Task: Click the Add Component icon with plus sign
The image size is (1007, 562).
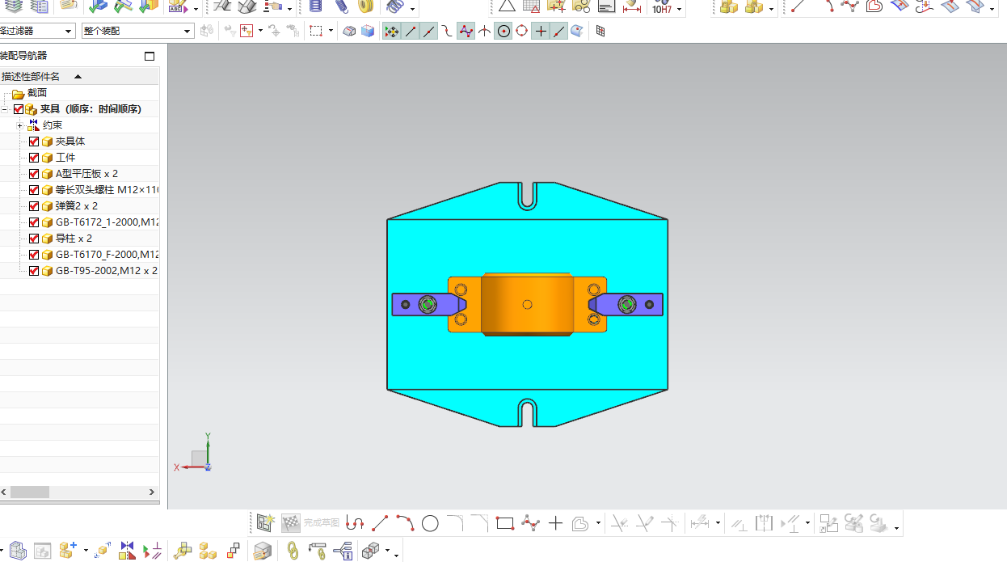Action: tap(67, 551)
